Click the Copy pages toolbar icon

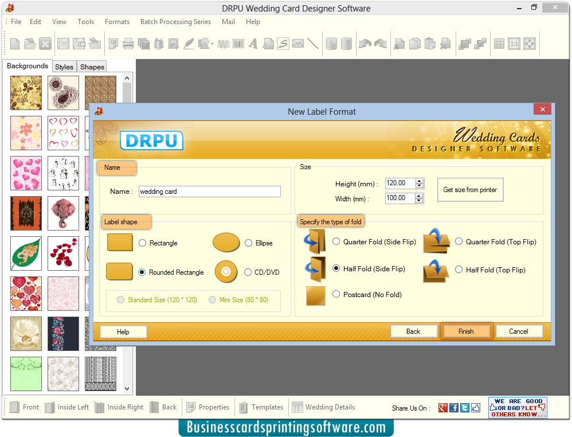[x=415, y=44]
